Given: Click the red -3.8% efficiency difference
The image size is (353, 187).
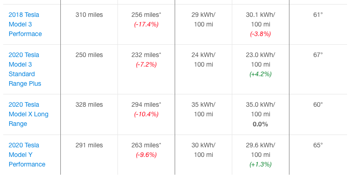Looking at the screenshot, I should pos(260,34).
